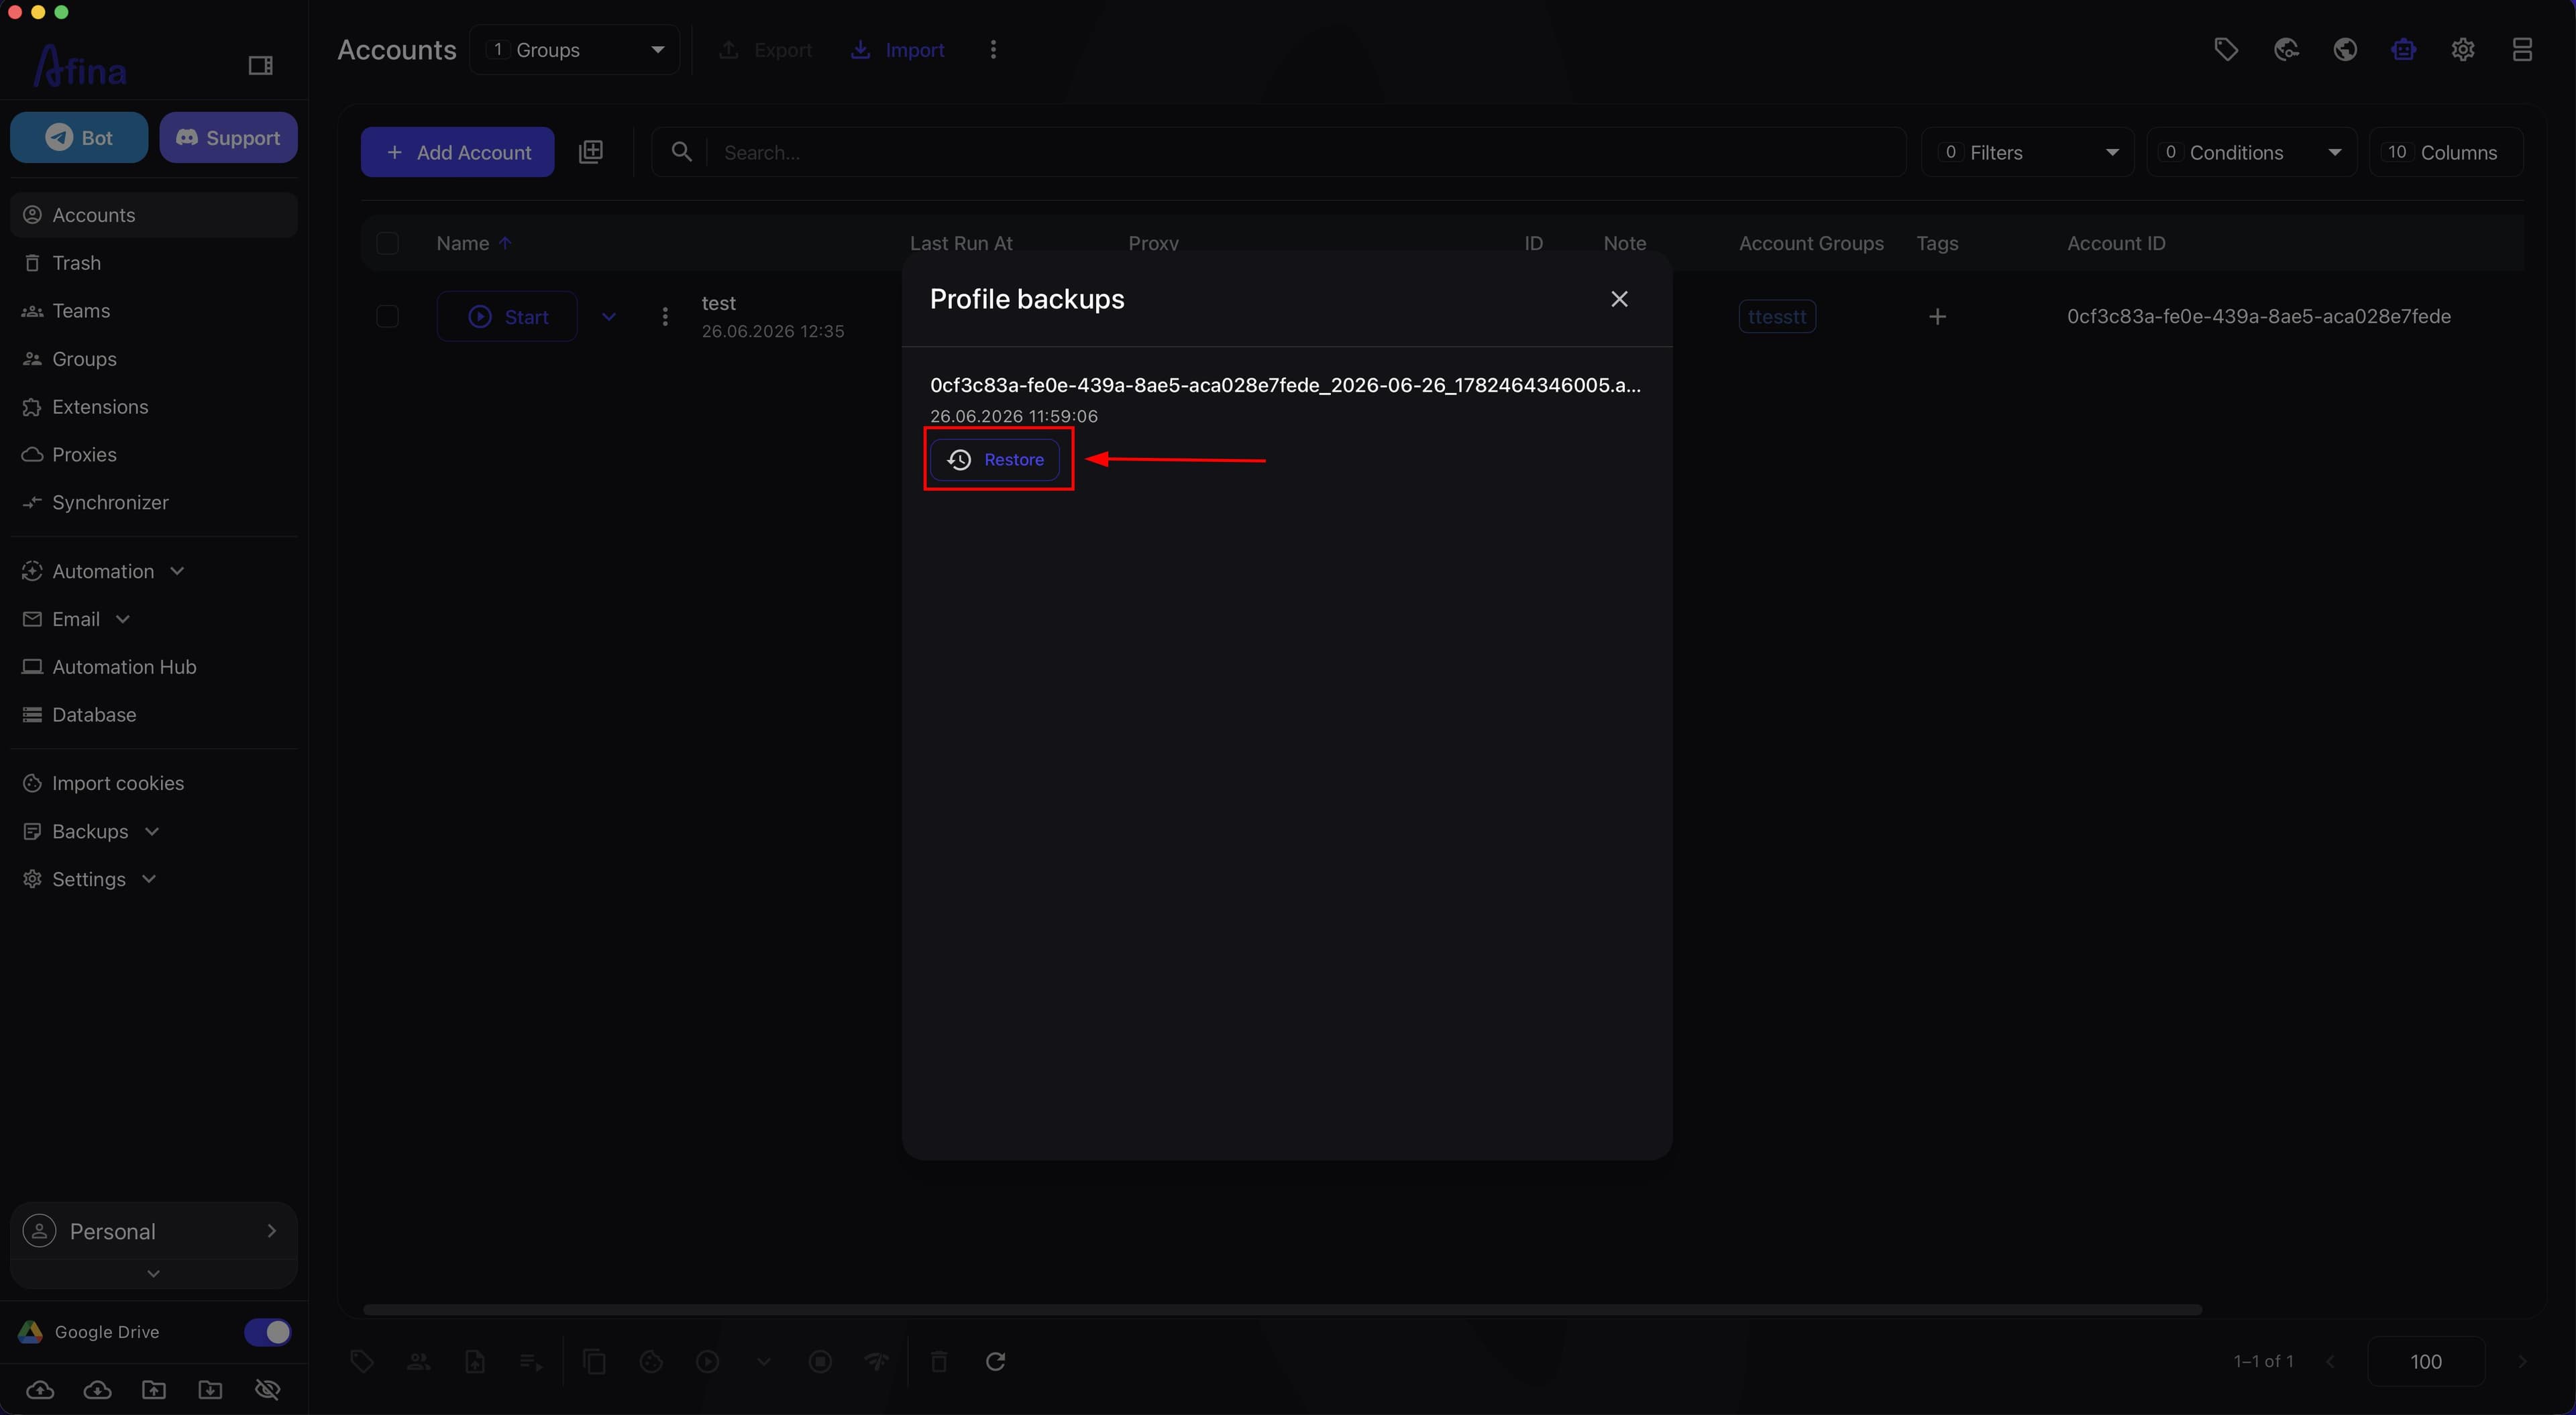The image size is (2576, 1415).
Task: Open the stacked rows view icon
Action: click(x=2522, y=50)
